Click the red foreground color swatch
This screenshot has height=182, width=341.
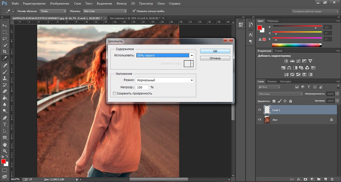tap(3, 161)
